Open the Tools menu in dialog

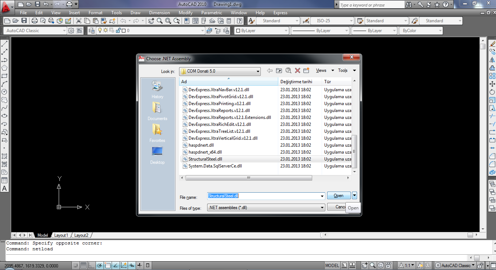pyautogui.click(x=347, y=70)
